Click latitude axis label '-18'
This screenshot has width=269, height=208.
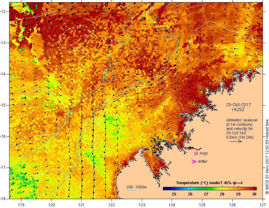point(3,199)
